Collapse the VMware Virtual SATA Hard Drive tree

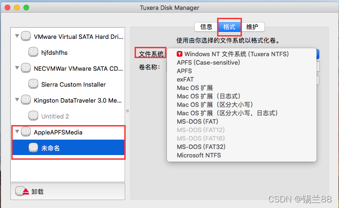click(17, 36)
